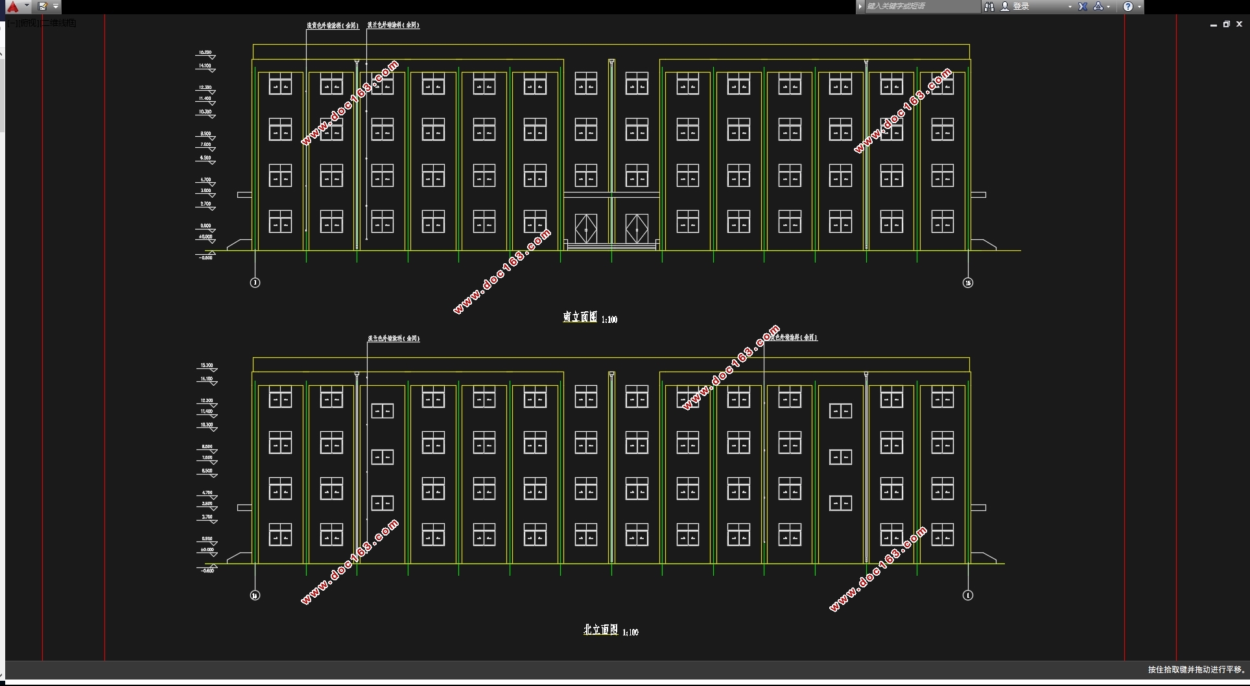Click the Autodesk triangle connection icon
The height and width of the screenshot is (686, 1250).
pos(1098,6)
